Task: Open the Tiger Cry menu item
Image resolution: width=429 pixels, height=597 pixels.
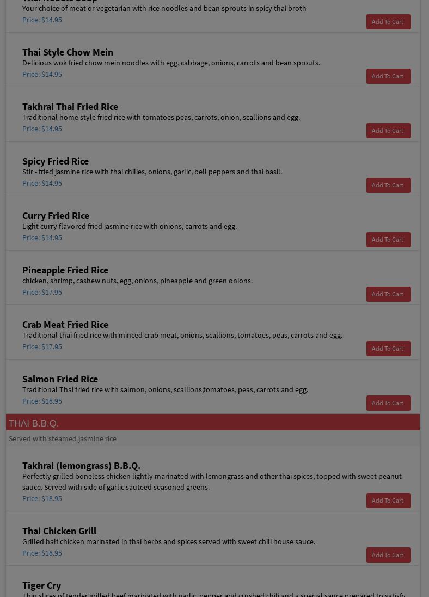Action: point(42,586)
